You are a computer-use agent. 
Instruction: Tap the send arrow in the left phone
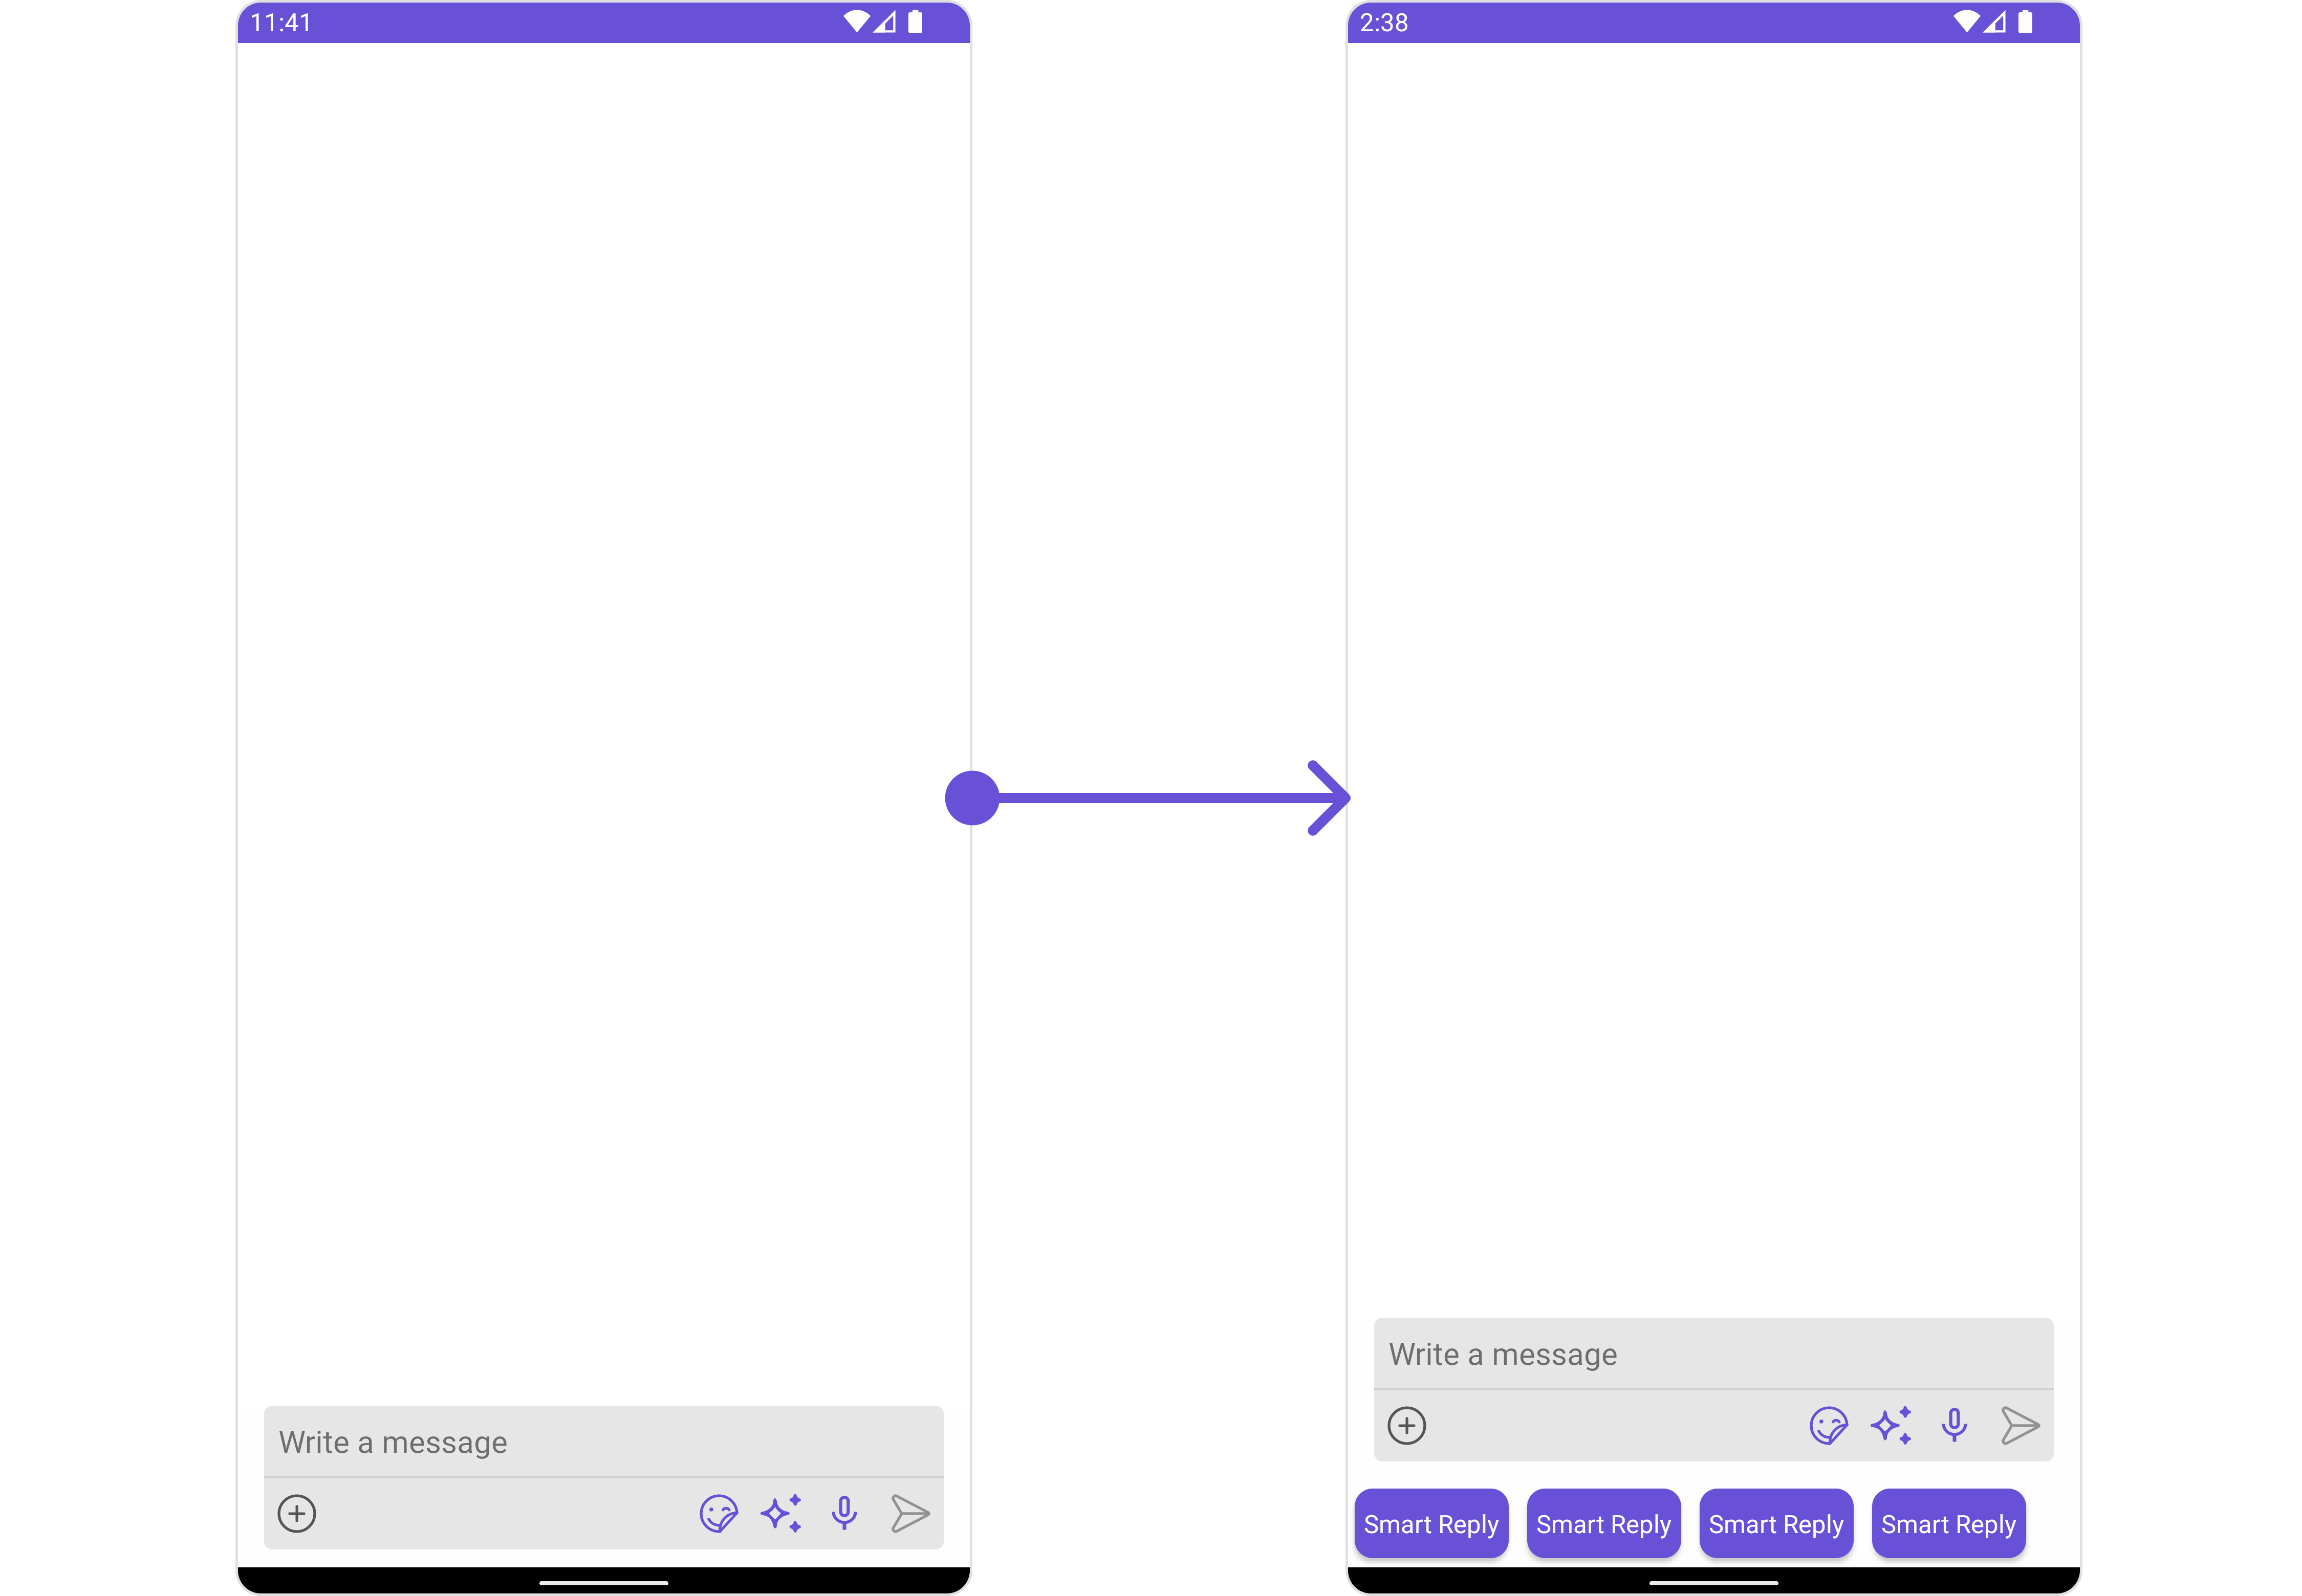[909, 1513]
